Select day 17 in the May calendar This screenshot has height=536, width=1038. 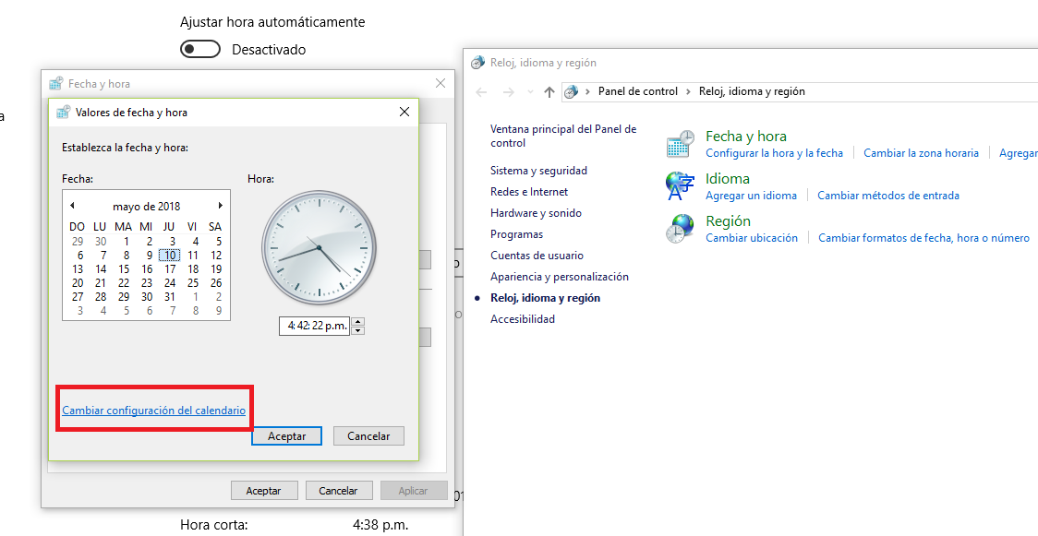170,269
